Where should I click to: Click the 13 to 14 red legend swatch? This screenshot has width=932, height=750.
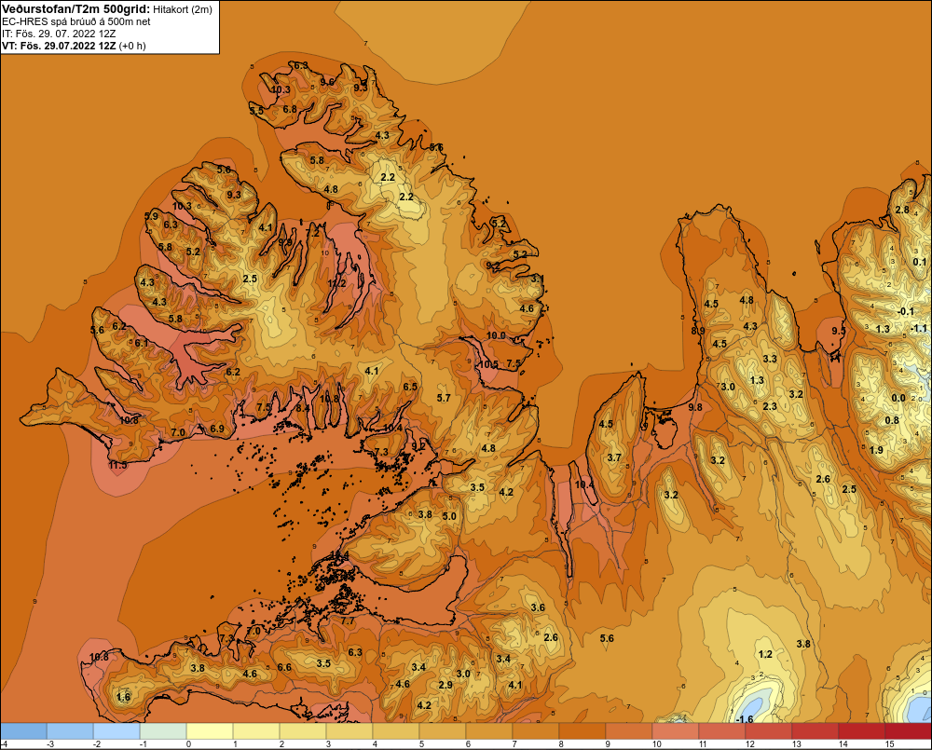(x=815, y=730)
